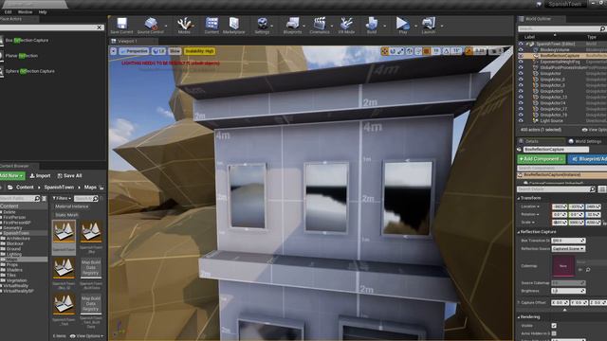Click the folder search magnifier icon

tap(37, 198)
